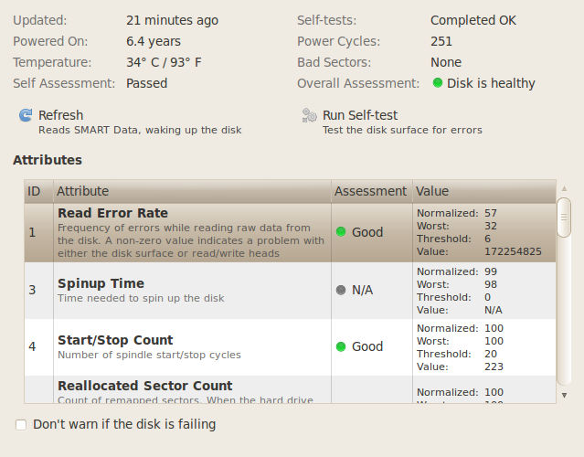Click green status dot in Start/Stop Count row
This screenshot has height=457, width=584.
[341, 346]
